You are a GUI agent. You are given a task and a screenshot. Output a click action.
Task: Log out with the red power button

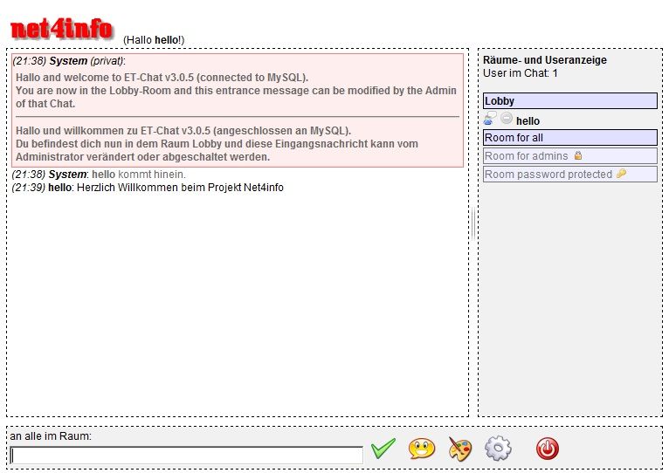(547, 449)
